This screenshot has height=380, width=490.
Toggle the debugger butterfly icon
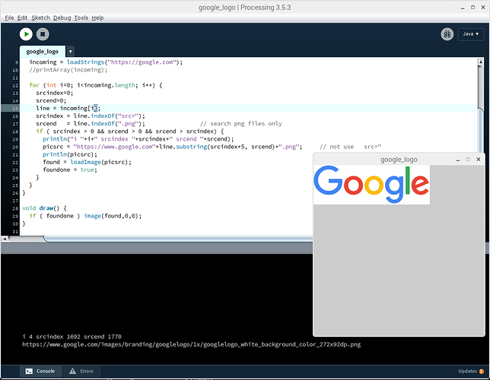click(x=447, y=34)
